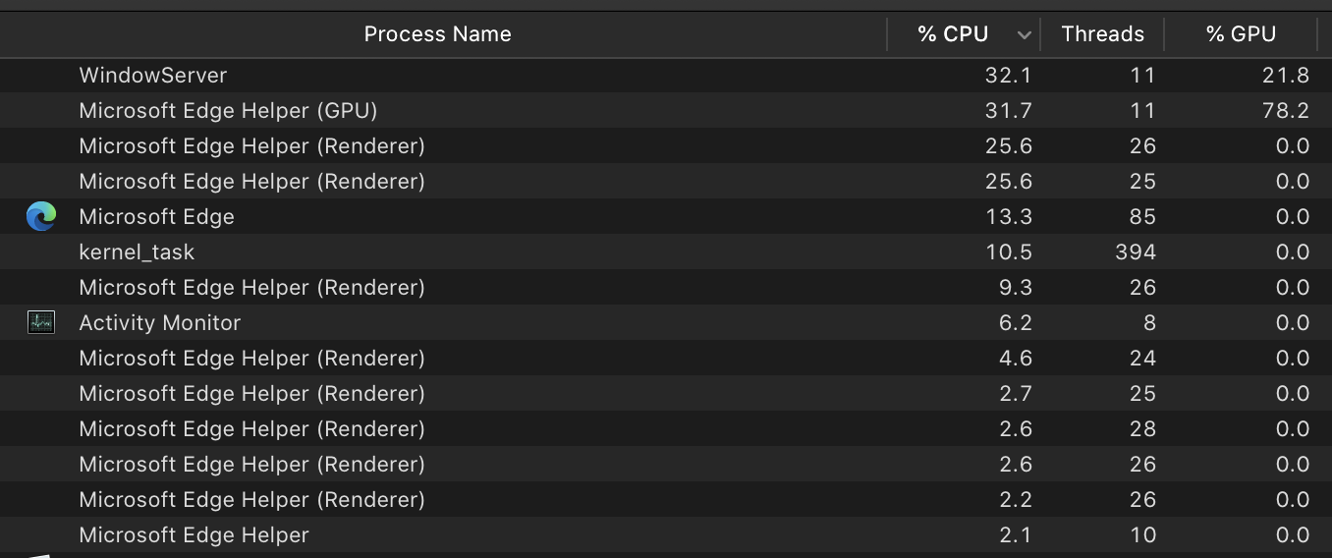The width and height of the screenshot is (1332, 558).
Task: Click the Activity Monitor app icon
Action: (41, 322)
